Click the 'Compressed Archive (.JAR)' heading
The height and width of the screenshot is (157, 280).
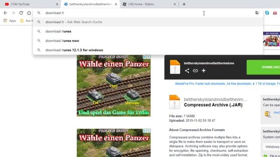point(213,105)
